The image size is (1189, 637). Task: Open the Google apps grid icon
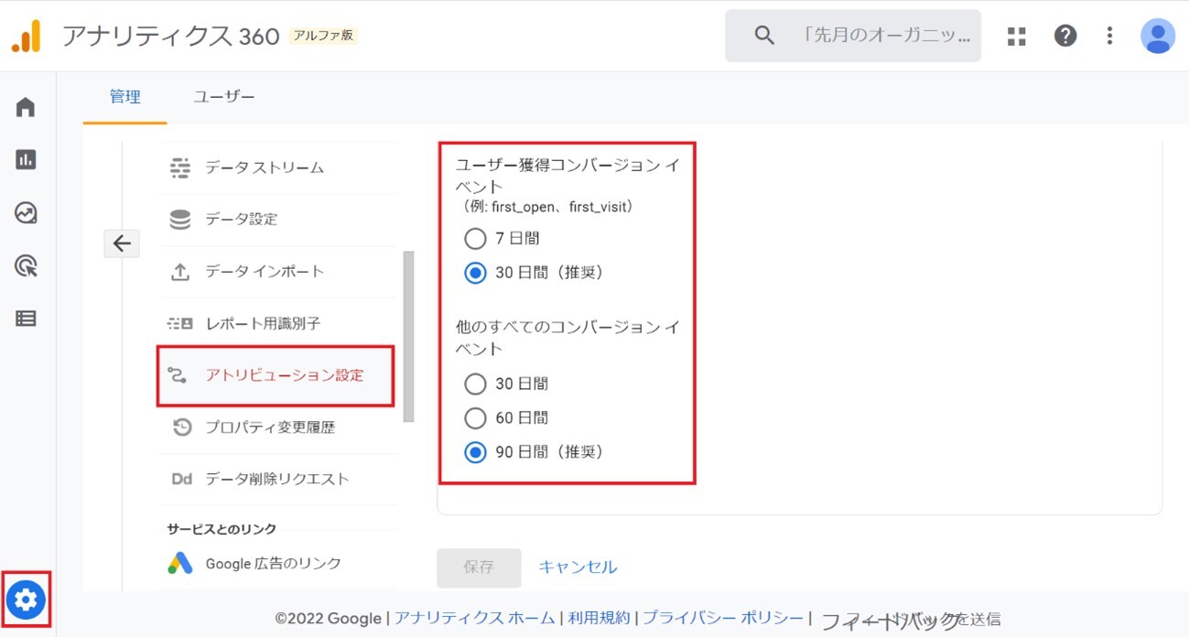pyautogui.click(x=1016, y=36)
